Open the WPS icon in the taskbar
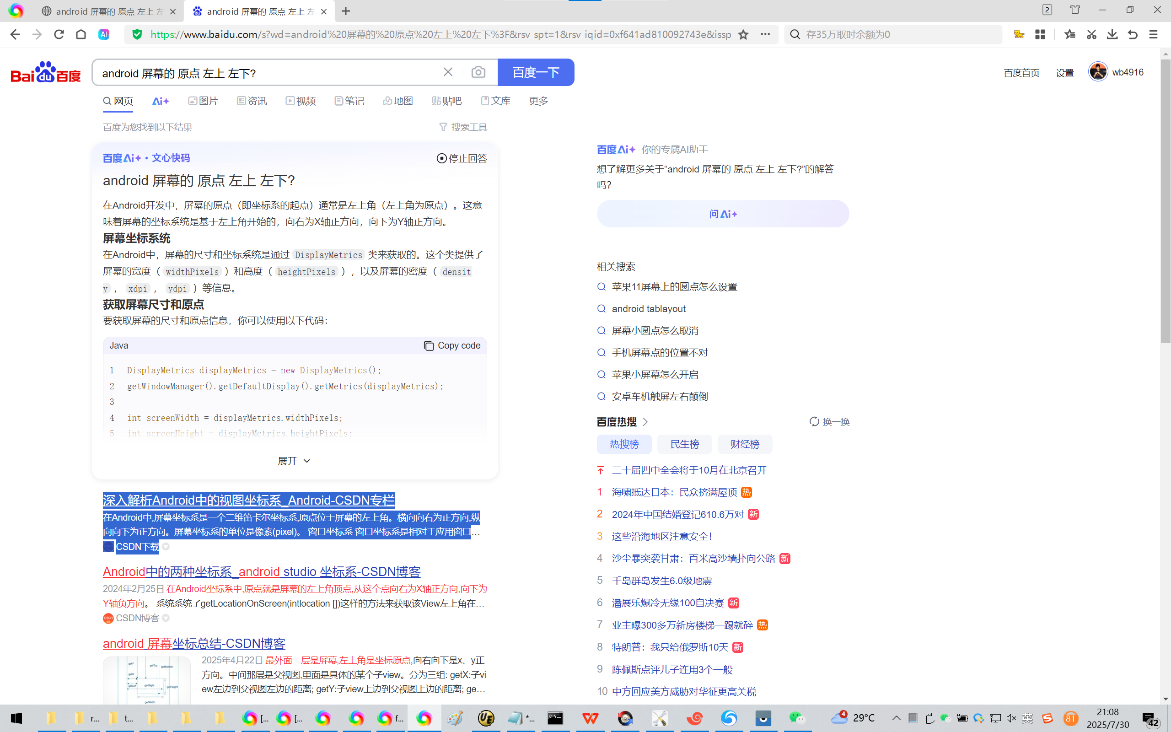Image resolution: width=1171 pixels, height=732 pixels. point(591,718)
